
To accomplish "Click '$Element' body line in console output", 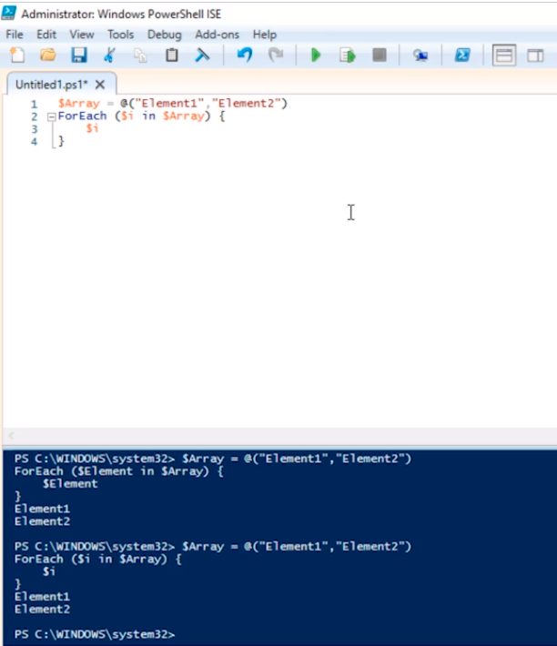I will (70, 484).
